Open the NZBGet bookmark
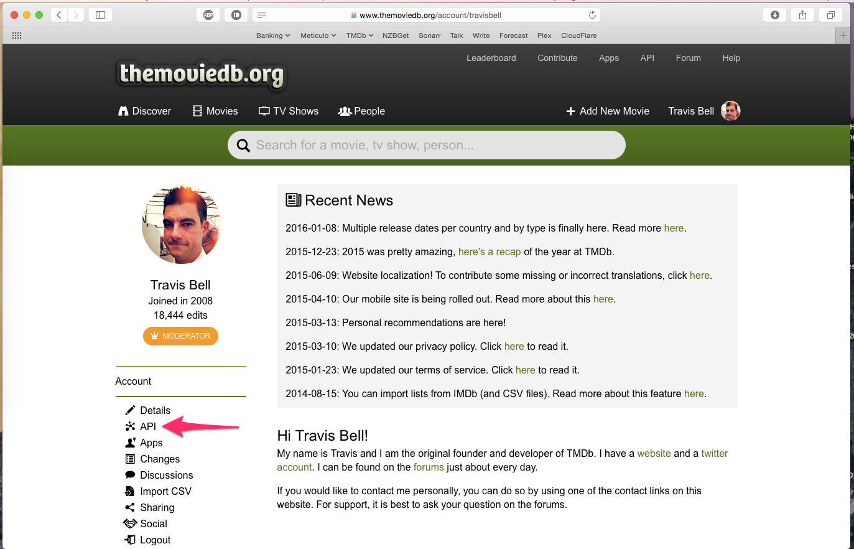 click(396, 35)
